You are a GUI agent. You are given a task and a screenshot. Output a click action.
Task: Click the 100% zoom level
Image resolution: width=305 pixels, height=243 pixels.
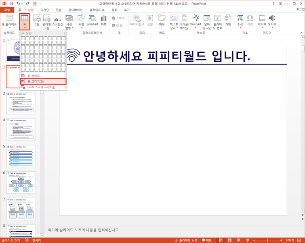(x=290, y=240)
